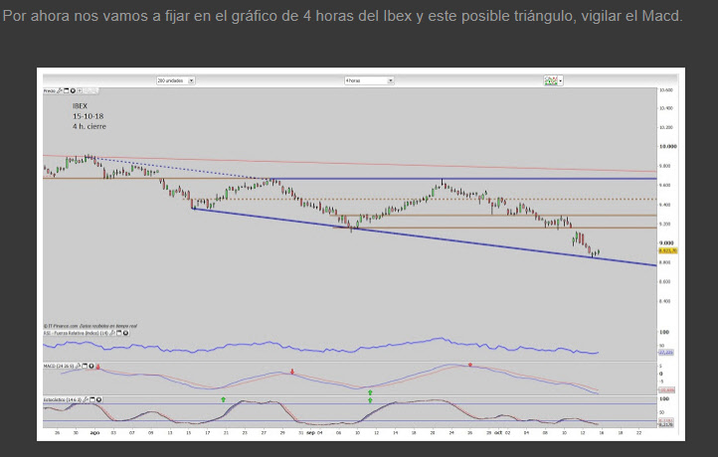Click the "oct" month label on time axis
This screenshot has width=718, height=457.
[x=498, y=433]
